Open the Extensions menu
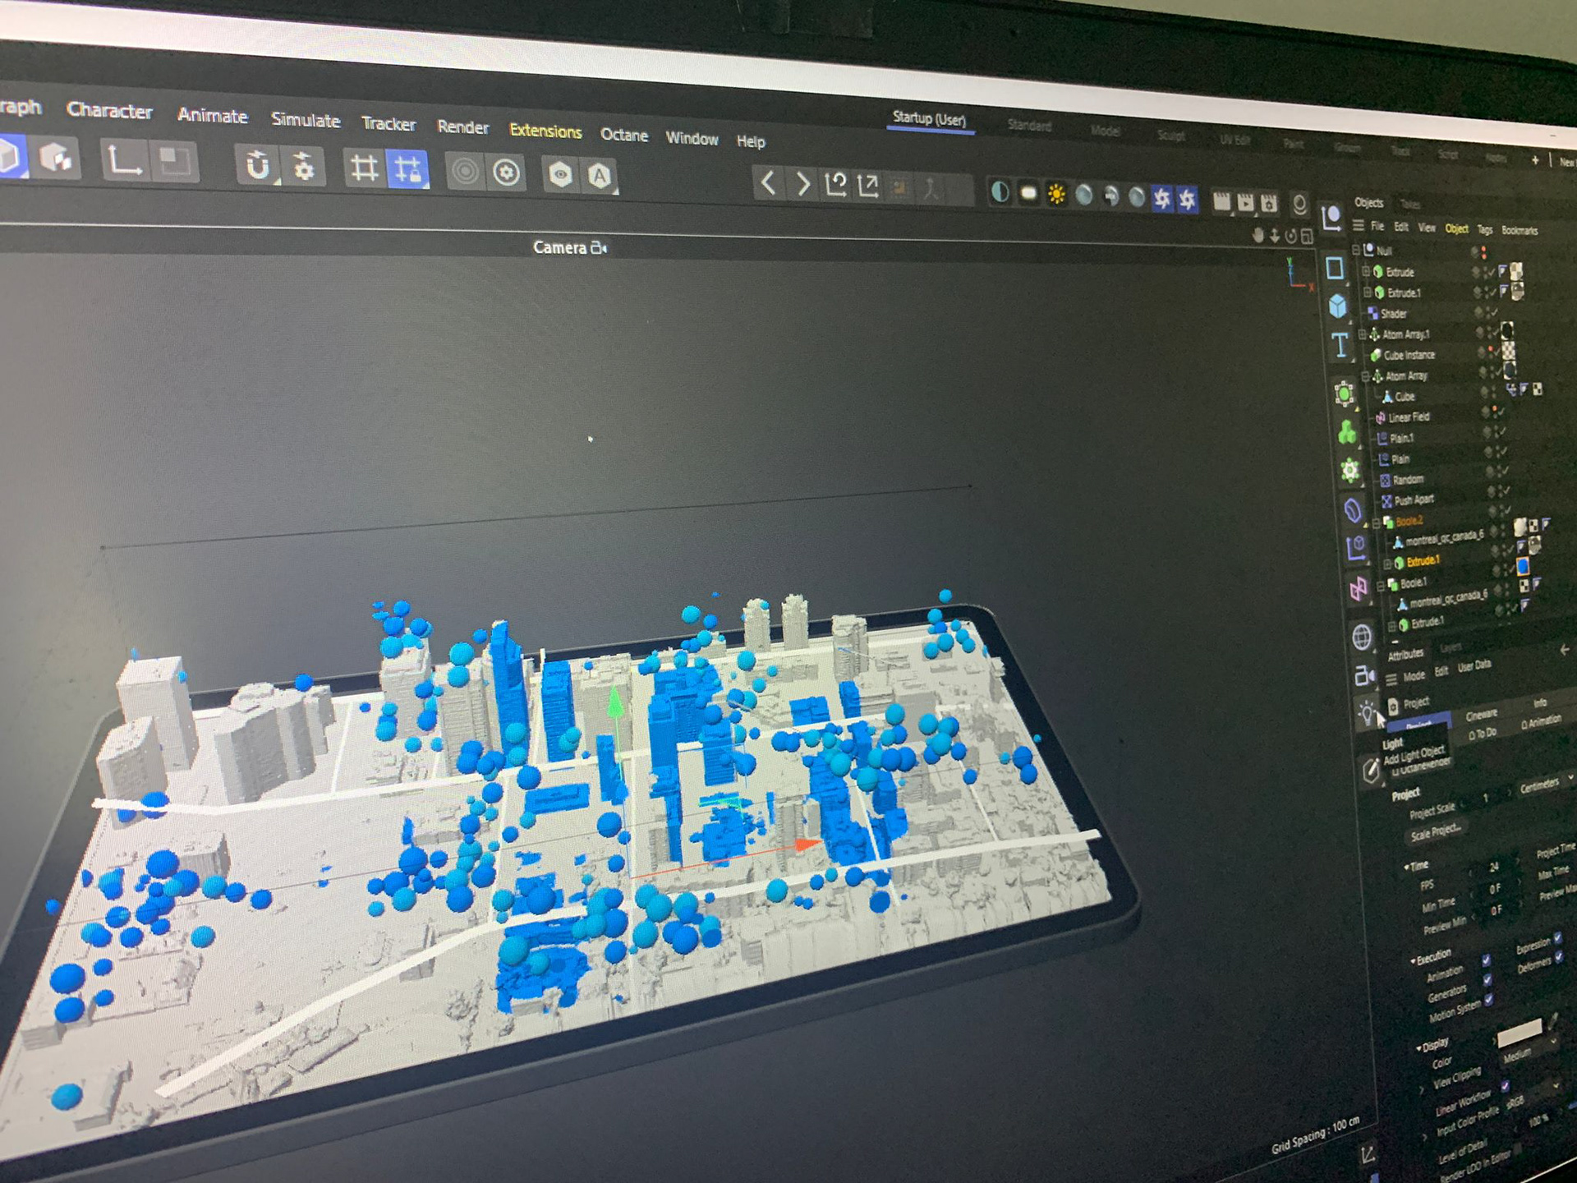 [x=545, y=131]
